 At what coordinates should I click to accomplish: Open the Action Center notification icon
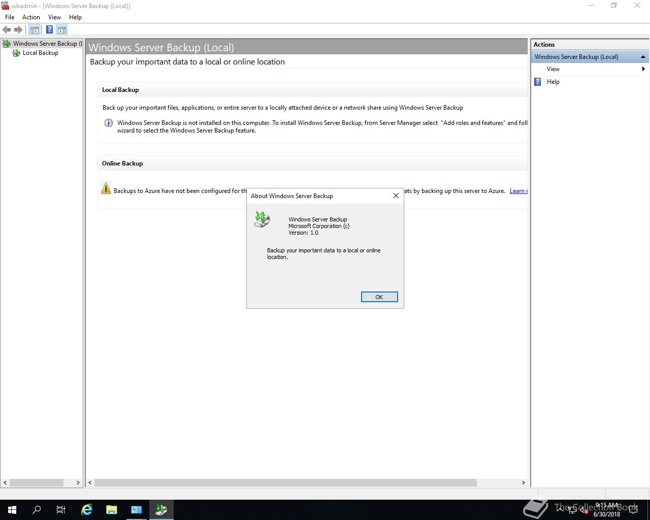633,510
